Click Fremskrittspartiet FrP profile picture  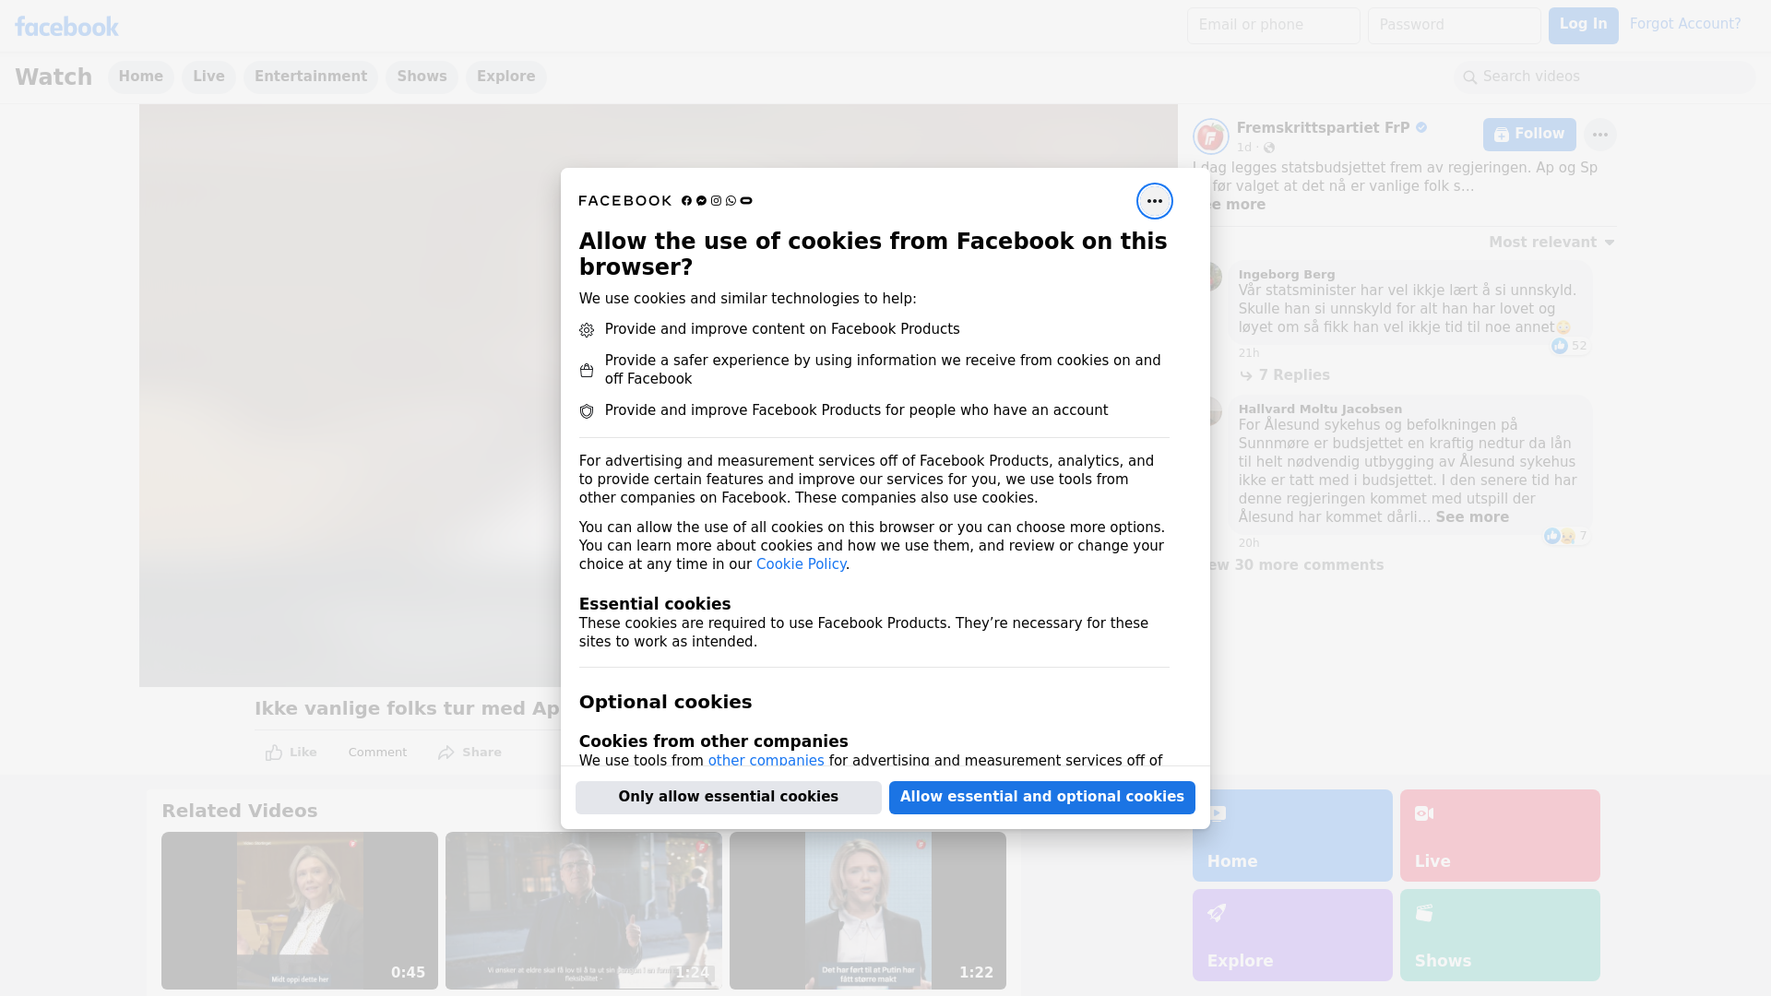[1210, 136]
